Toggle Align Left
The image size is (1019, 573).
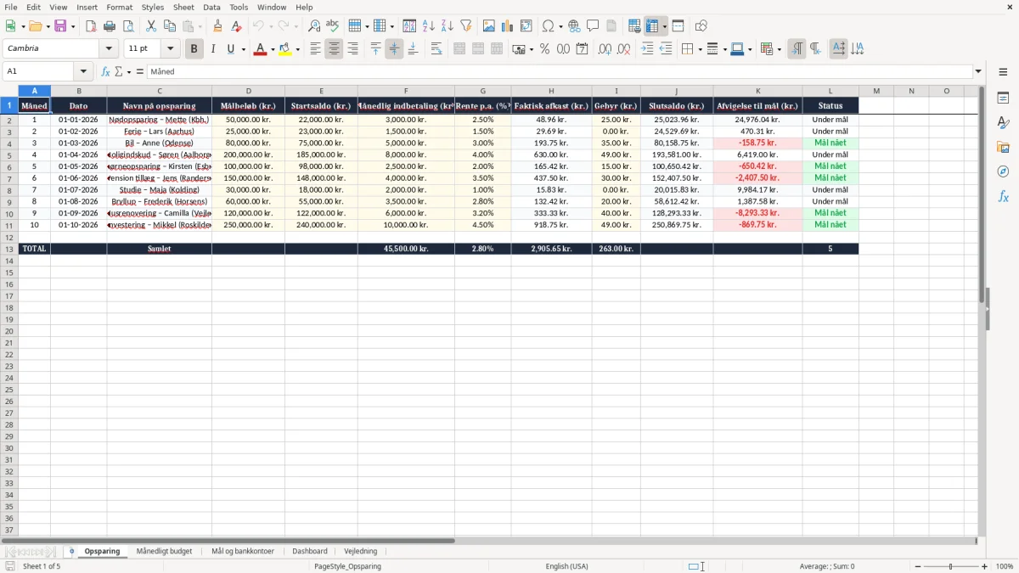tap(315, 49)
